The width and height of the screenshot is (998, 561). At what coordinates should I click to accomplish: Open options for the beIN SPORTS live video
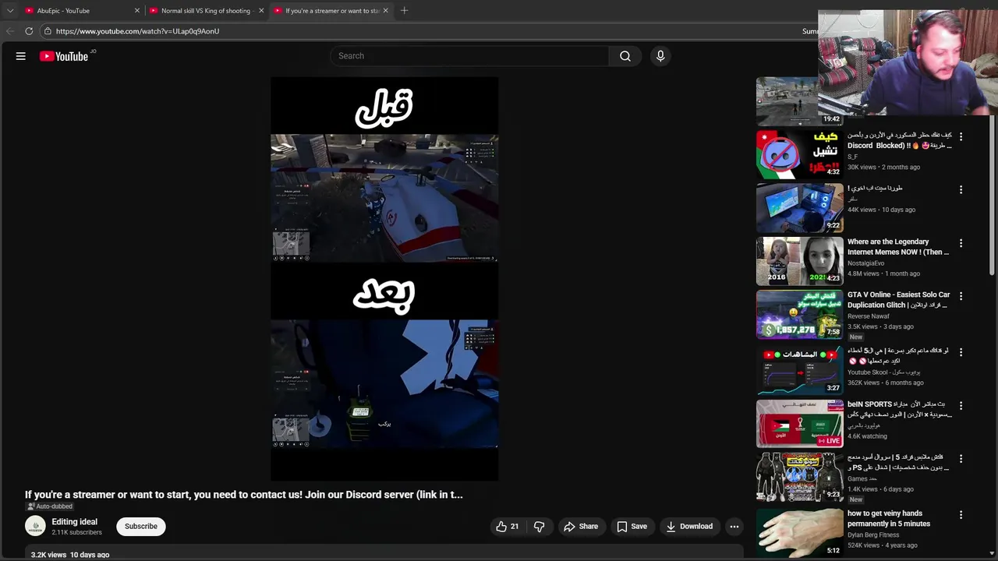[x=961, y=406]
